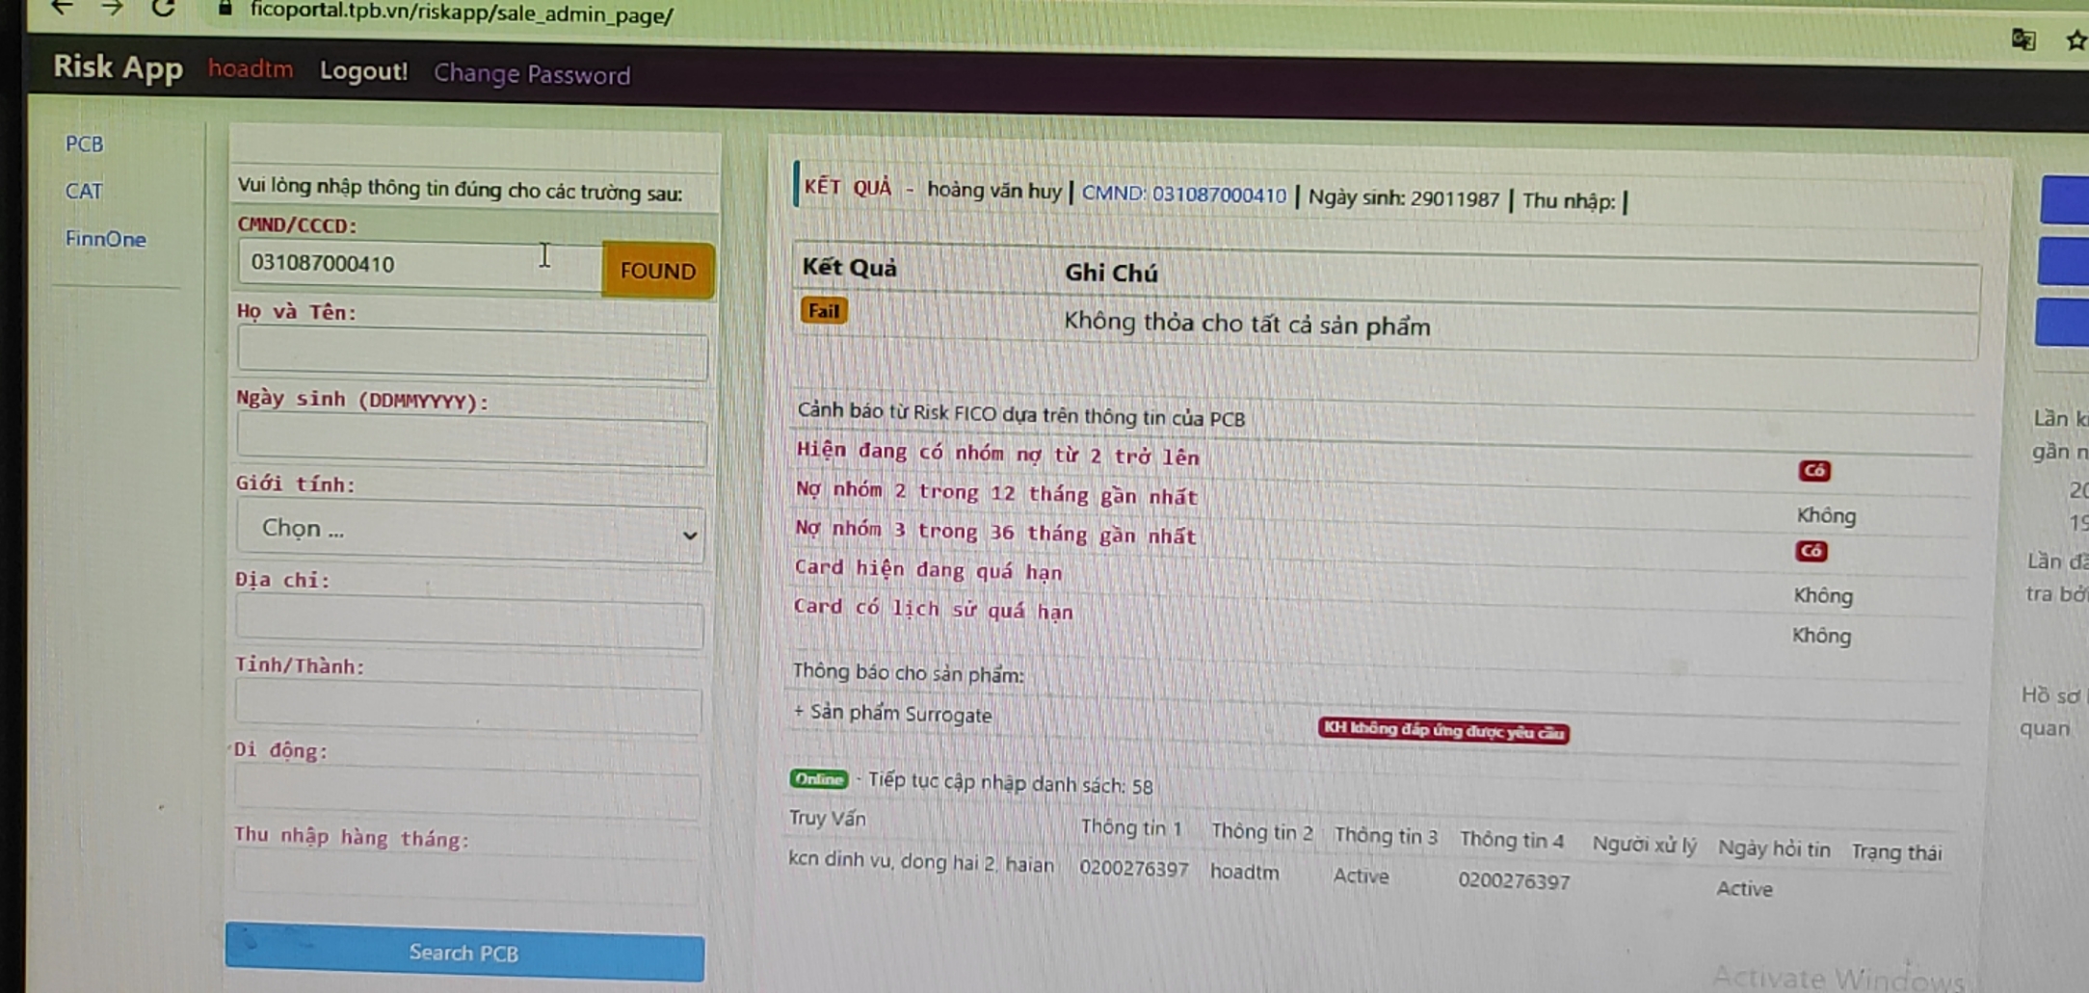
Task: Click the Thông tin 3 column header
Action: [1386, 836]
